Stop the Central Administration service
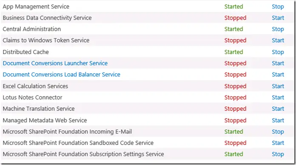This screenshot has height=165, width=296. coord(278,29)
